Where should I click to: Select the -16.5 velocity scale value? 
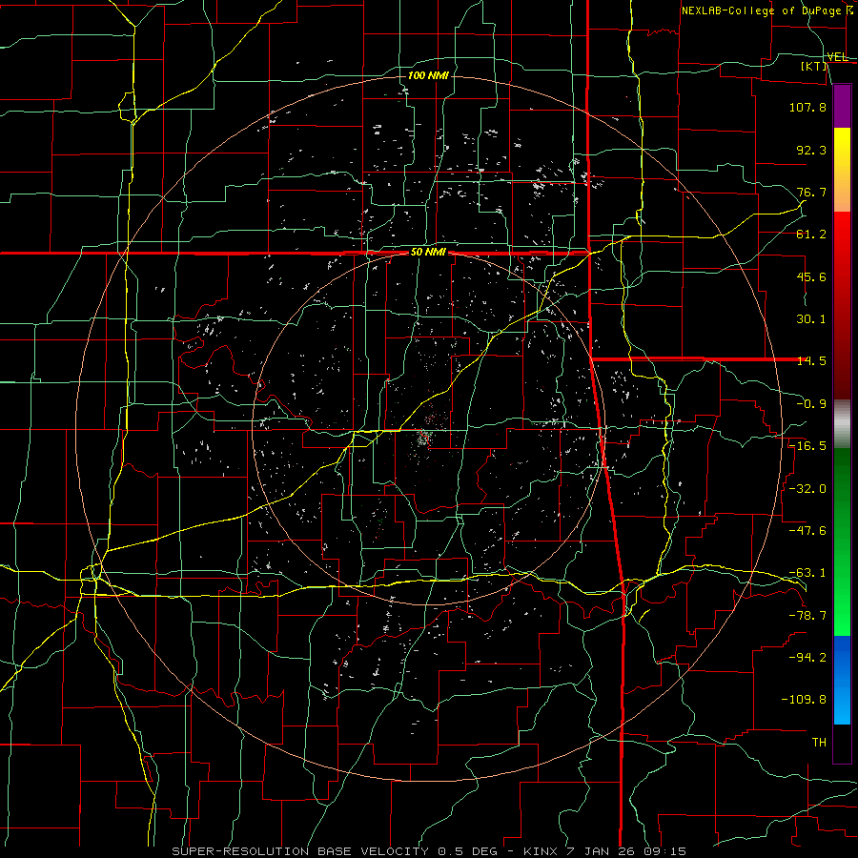[807, 446]
